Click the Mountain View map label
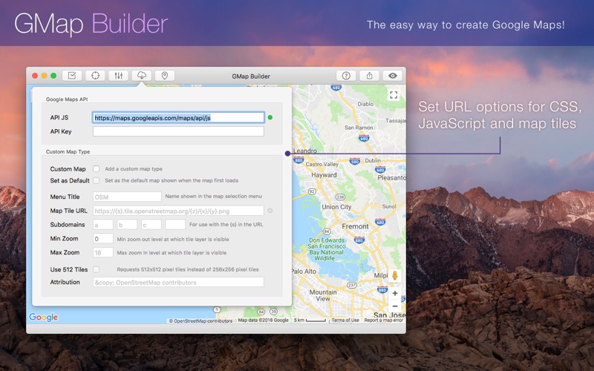Screen dimensions: 594x371 (x=323, y=295)
